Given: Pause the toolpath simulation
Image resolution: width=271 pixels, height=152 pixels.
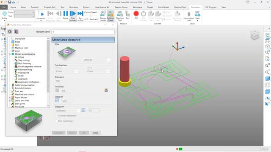Looking at the screenshot, I should [66, 15].
